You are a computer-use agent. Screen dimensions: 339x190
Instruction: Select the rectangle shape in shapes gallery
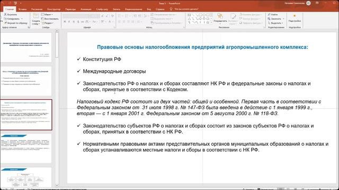200,15
